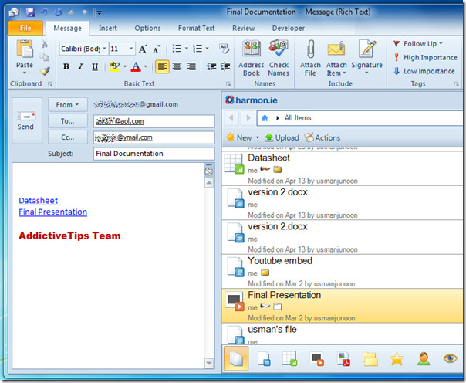Click the Send button
Screen dimensions: 466x383
click(27, 120)
